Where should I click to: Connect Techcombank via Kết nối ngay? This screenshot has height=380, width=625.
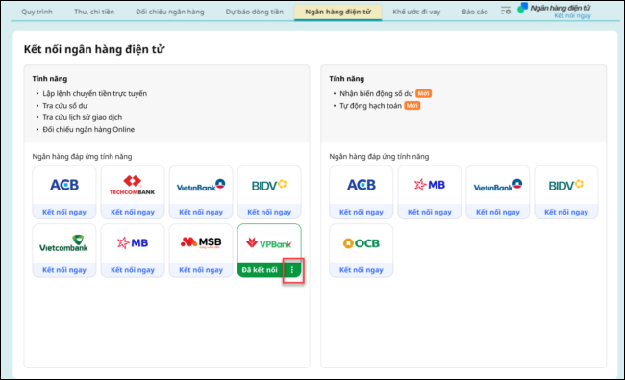point(133,212)
